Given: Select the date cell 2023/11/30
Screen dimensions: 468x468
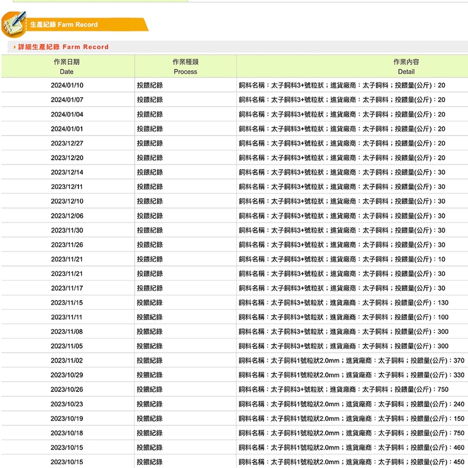Looking at the screenshot, I should (x=67, y=230).
